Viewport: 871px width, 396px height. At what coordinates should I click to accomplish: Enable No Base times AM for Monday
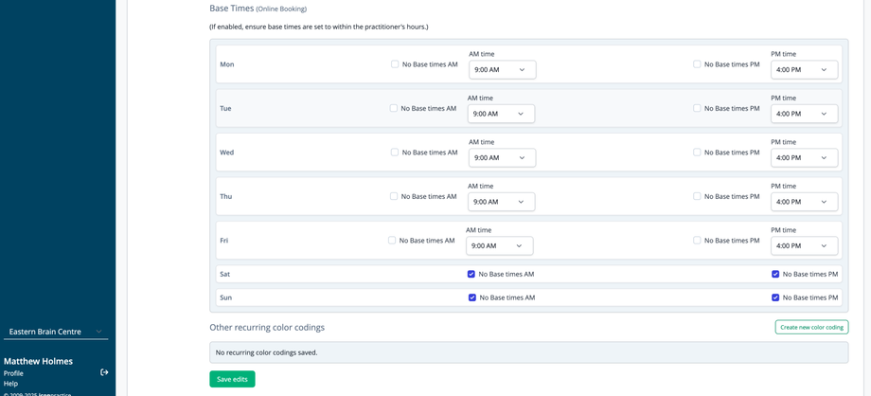(395, 64)
